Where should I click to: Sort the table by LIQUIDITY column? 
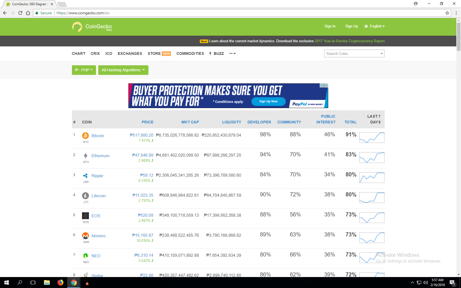click(232, 122)
